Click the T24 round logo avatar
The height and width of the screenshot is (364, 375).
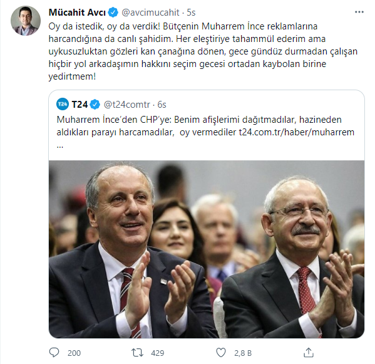(x=63, y=104)
